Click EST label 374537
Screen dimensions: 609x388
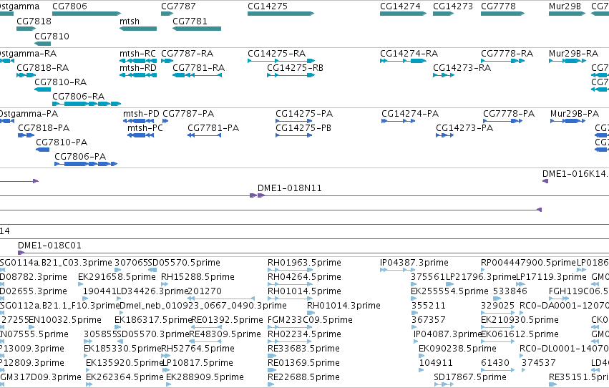[x=538, y=363]
